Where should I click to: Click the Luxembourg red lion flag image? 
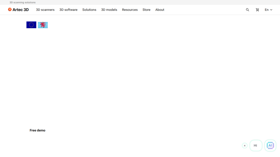pyautogui.click(x=43, y=25)
